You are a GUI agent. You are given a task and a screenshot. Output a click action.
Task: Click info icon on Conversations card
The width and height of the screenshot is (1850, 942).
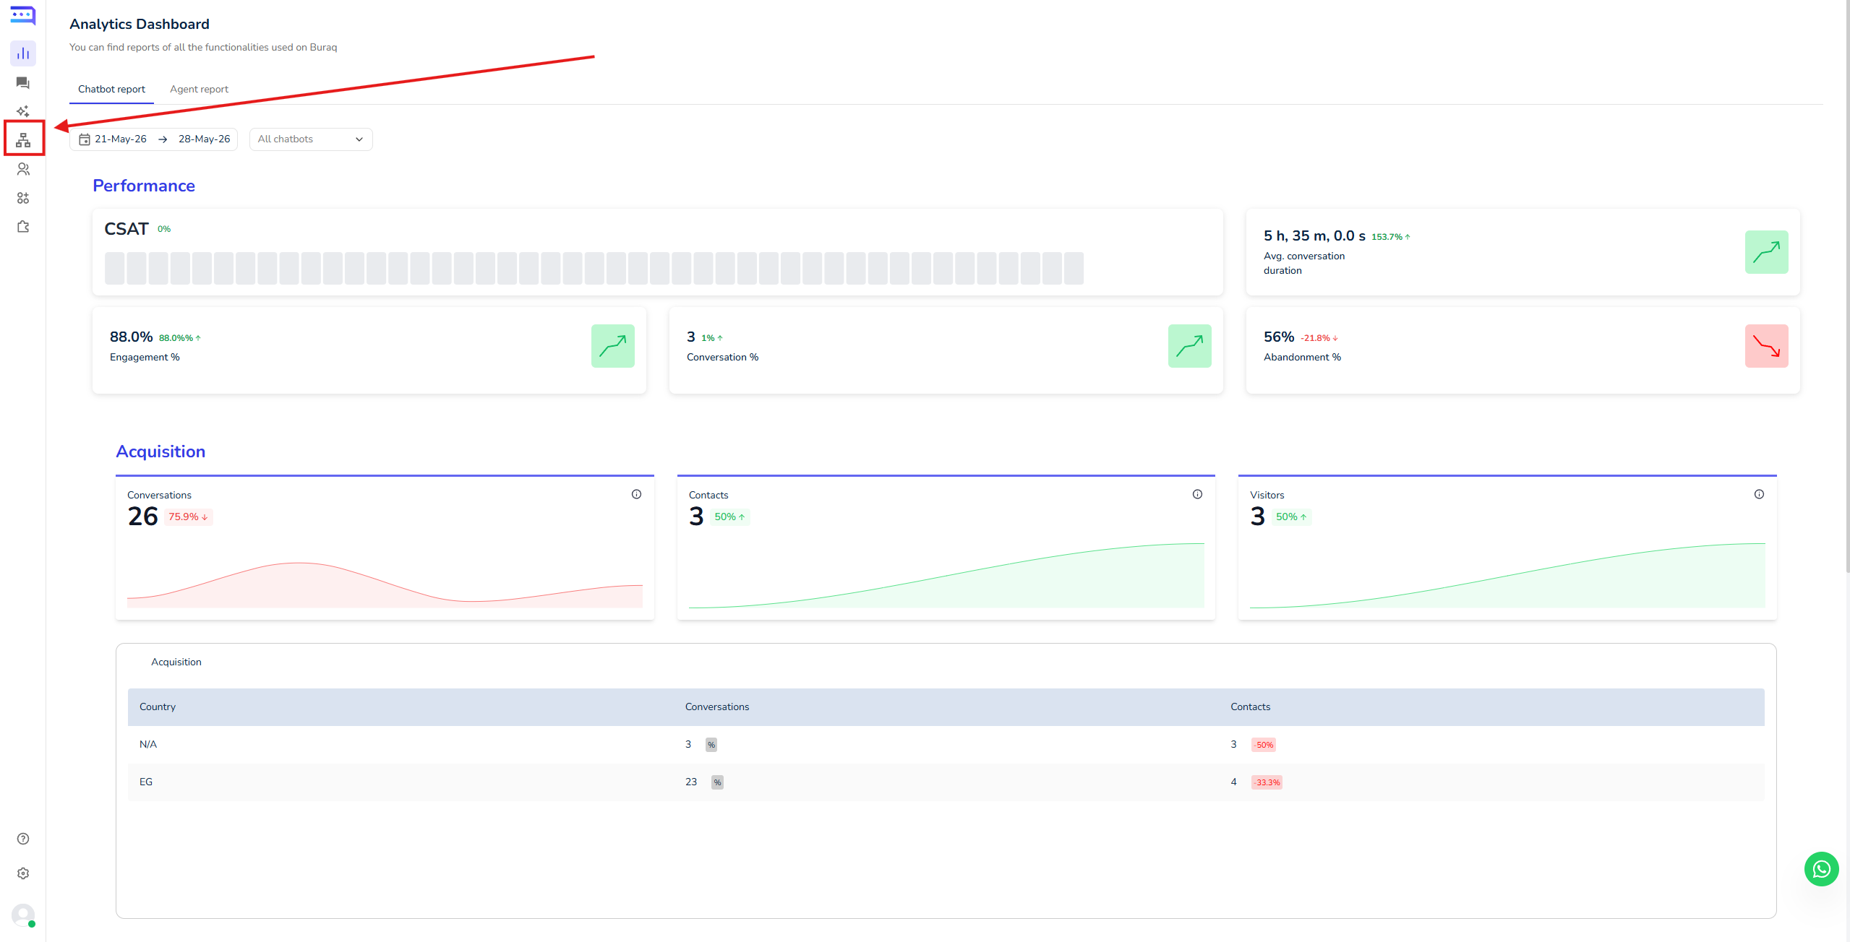636,494
